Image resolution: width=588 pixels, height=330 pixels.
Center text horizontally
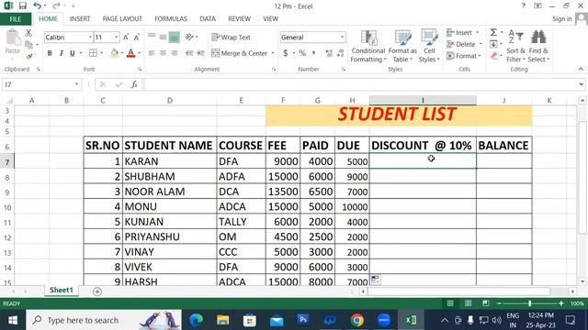[x=163, y=53]
